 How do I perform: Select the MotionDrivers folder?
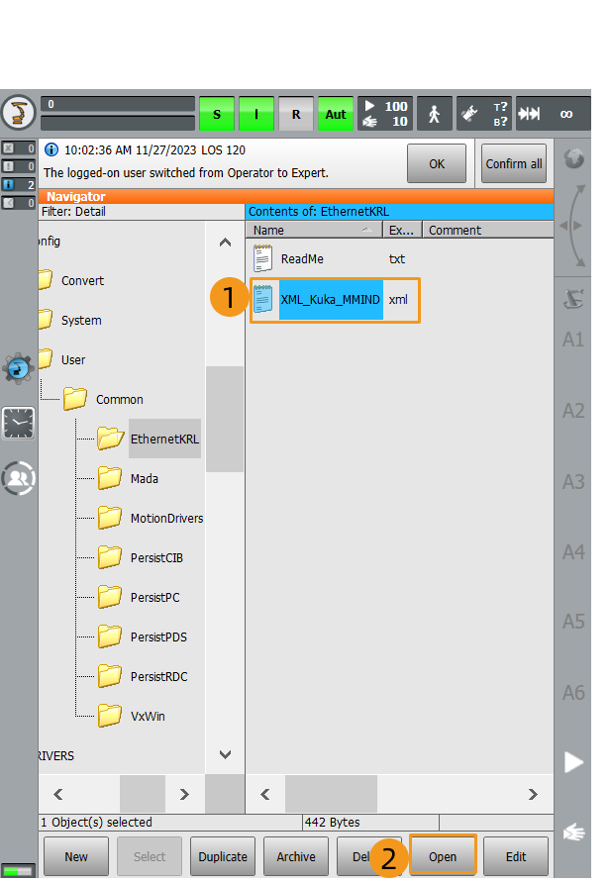(x=166, y=518)
